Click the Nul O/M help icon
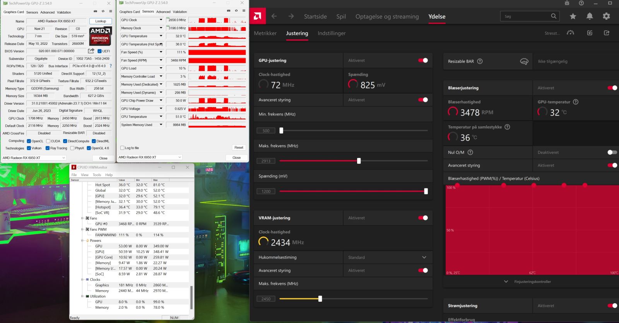This screenshot has width=619, height=323. click(x=470, y=152)
